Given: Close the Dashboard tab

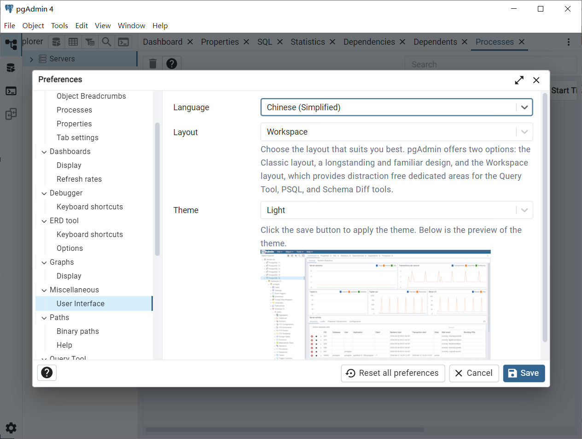Looking at the screenshot, I should coord(190,42).
